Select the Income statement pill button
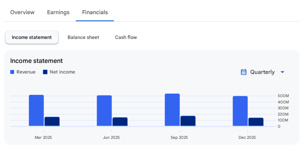This screenshot has height=151, width=308. [31, 37]
